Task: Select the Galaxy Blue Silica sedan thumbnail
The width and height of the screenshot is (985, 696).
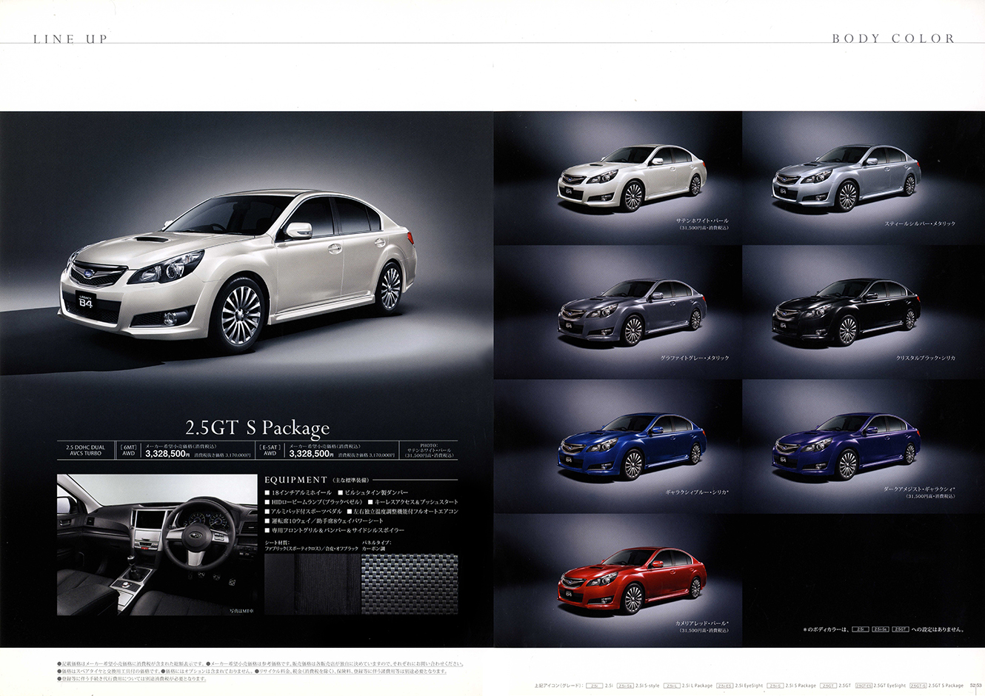Action: (x=631, y=446)
